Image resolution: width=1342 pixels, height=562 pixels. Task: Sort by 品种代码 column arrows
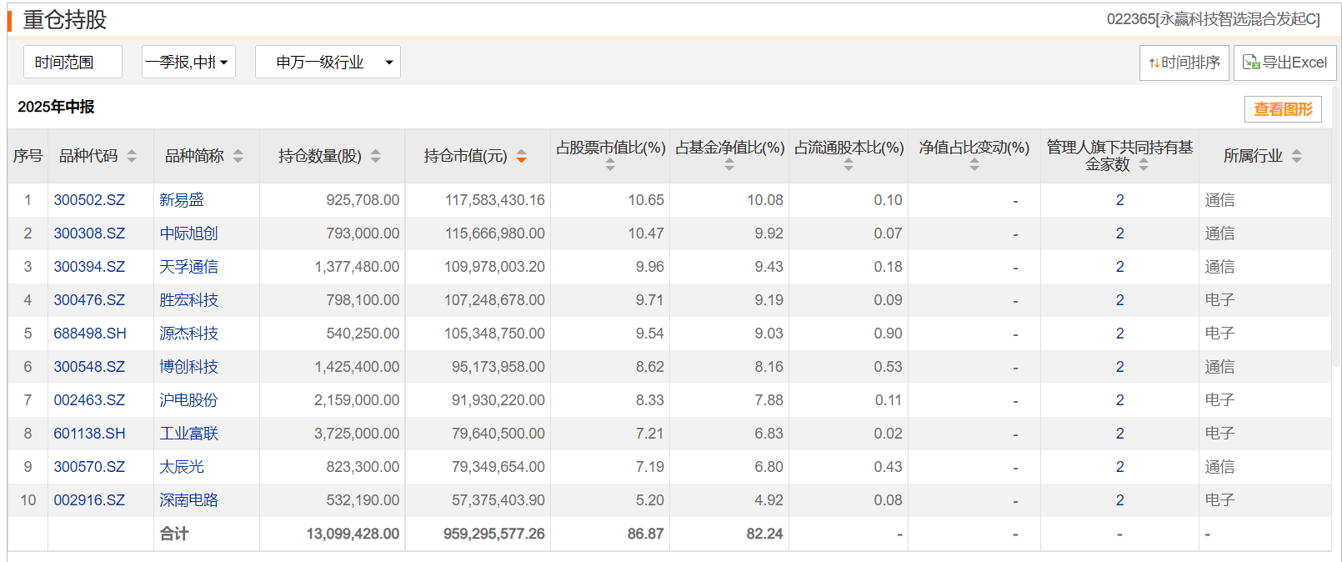tap(132, 156)
